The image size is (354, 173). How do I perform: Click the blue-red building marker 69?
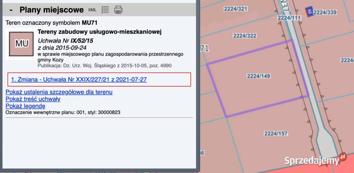click(309, 12)
